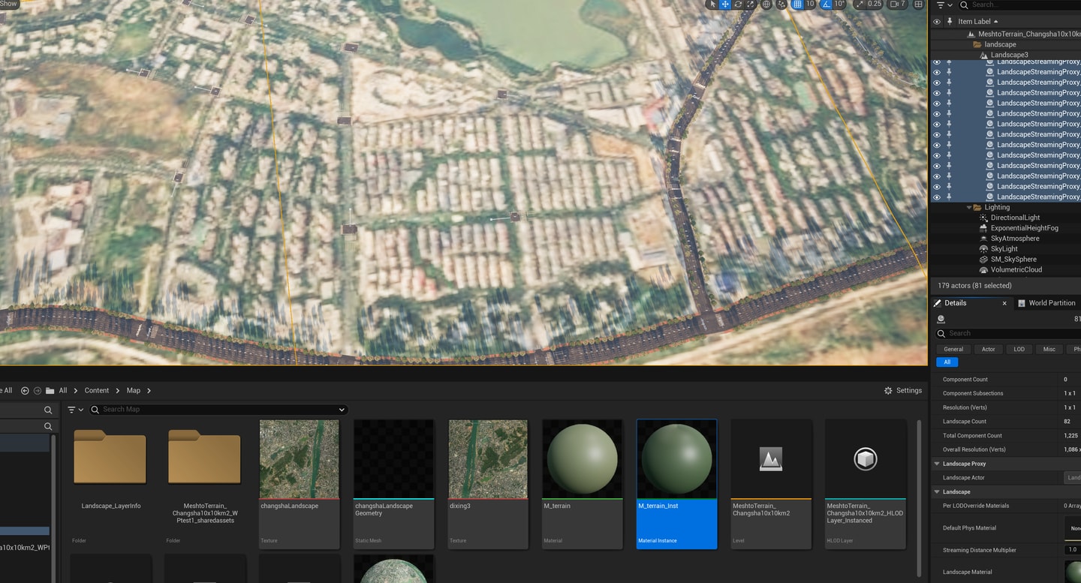Toggle scale snapping on or off
Viewport: 1081px width, 583px height.
tap(860, 4)
